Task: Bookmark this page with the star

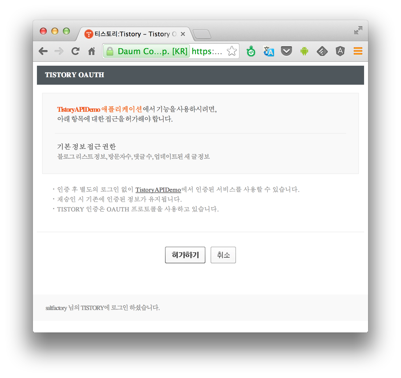Action: coord(232,51)
